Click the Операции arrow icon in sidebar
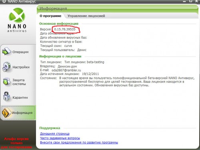 (6, 51)
